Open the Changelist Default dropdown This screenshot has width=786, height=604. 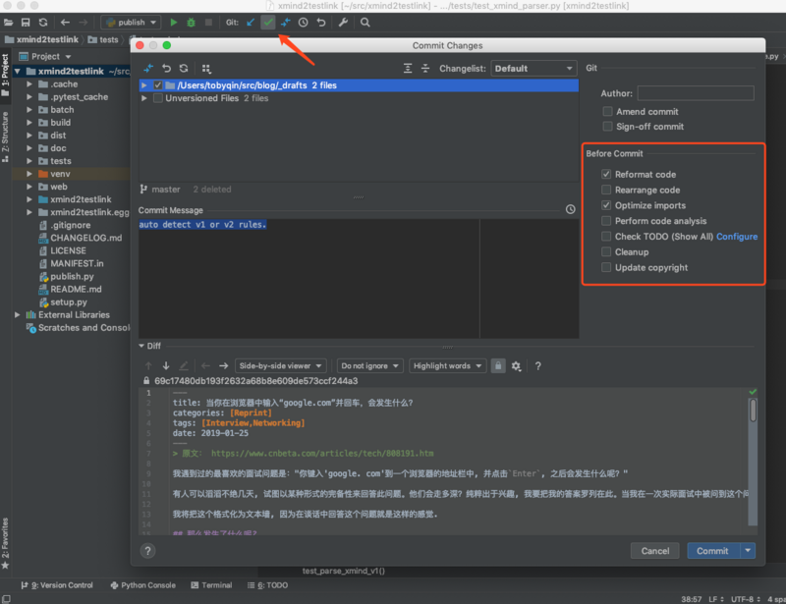(x=533, y=68)
